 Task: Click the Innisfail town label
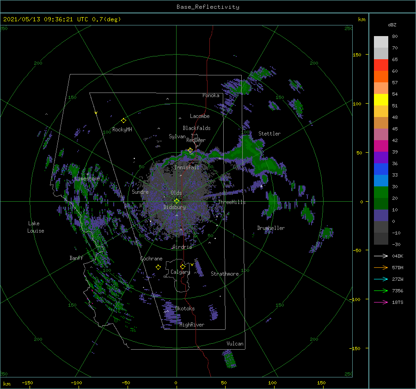point(187,167)
